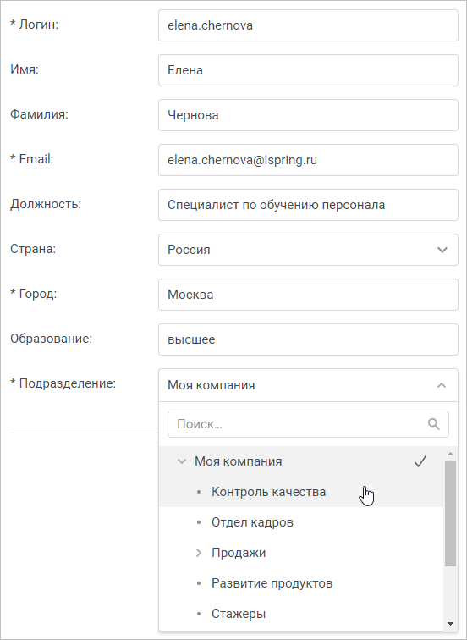Click the dropdown list scrollbar thumb
467x640 pixels.
click(x=450, y=513)
